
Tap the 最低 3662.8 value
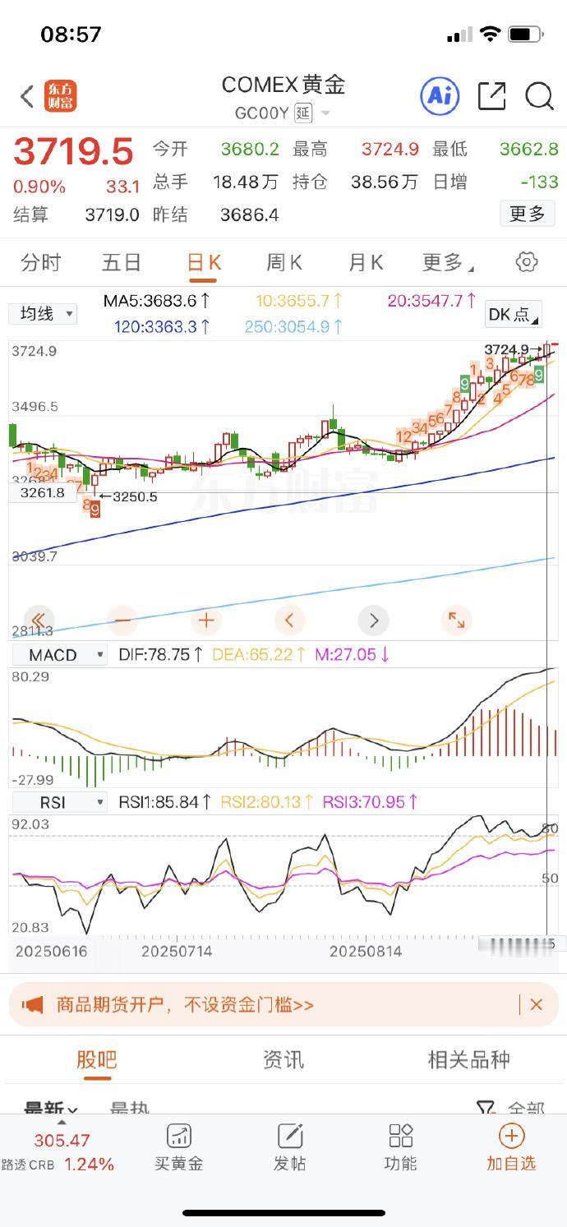[529, 149]
